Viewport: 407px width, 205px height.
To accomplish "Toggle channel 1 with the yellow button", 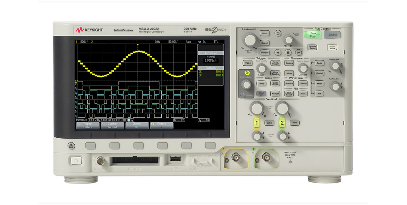I will [x=256, y=123].
